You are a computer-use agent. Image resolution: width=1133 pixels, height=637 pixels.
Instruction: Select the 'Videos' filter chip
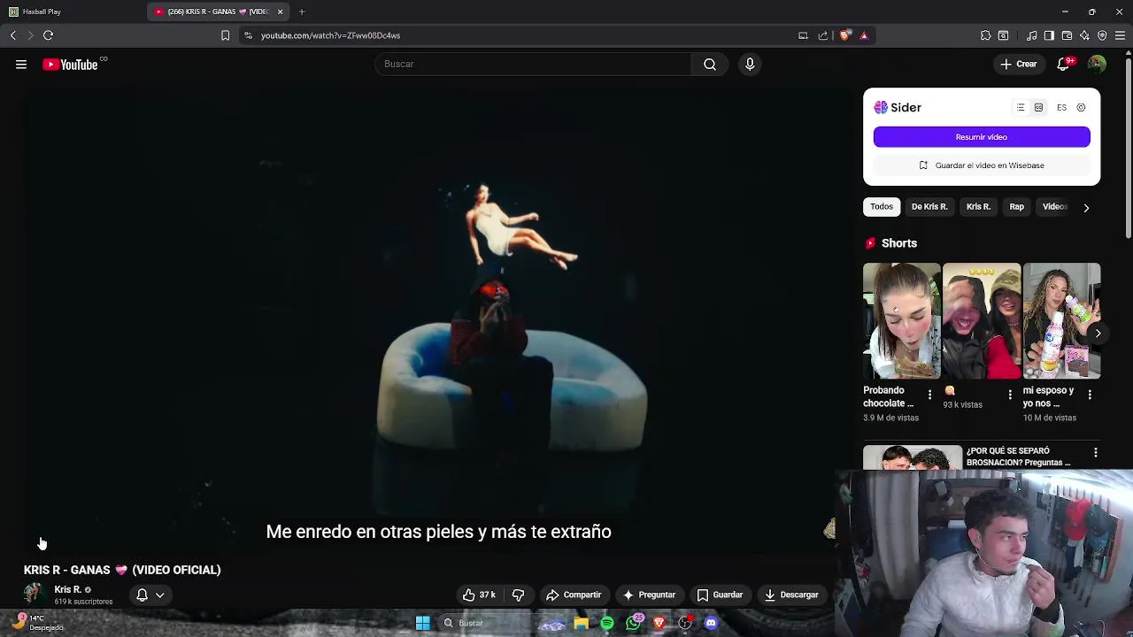click(x=1054, y=207)
